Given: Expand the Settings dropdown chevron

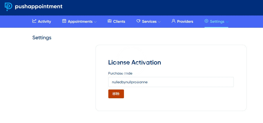Looking at the screenshot, I should 227,22.
